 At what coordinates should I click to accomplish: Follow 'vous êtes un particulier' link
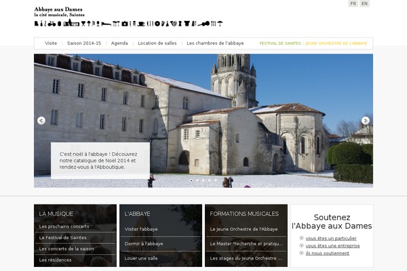pos(331,238)
